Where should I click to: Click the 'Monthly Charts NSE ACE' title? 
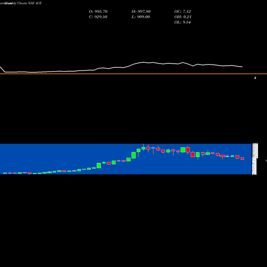[x=23, y=3]
